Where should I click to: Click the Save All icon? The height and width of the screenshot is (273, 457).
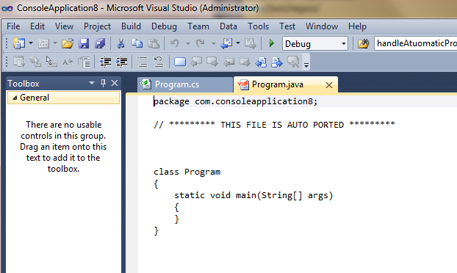(100, 43)
